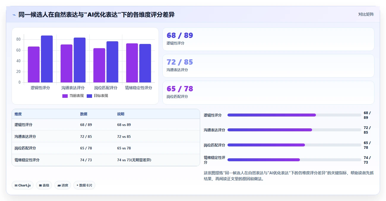Click the 72 / 85 value in the 沟通表达评分 card
Screen dimensions: 386x201
click(180, 62)
